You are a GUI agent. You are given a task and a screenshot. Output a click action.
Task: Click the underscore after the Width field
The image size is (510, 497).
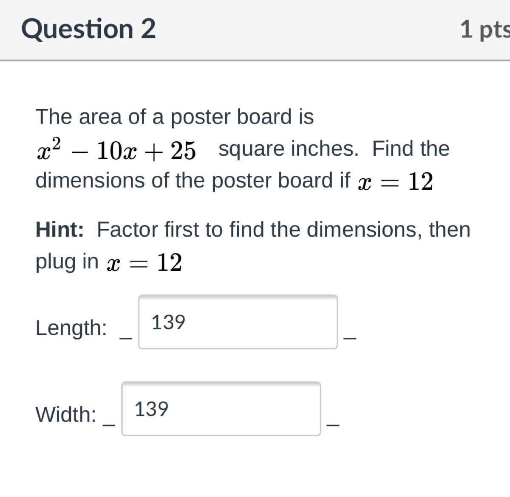[x=333, y=424]
